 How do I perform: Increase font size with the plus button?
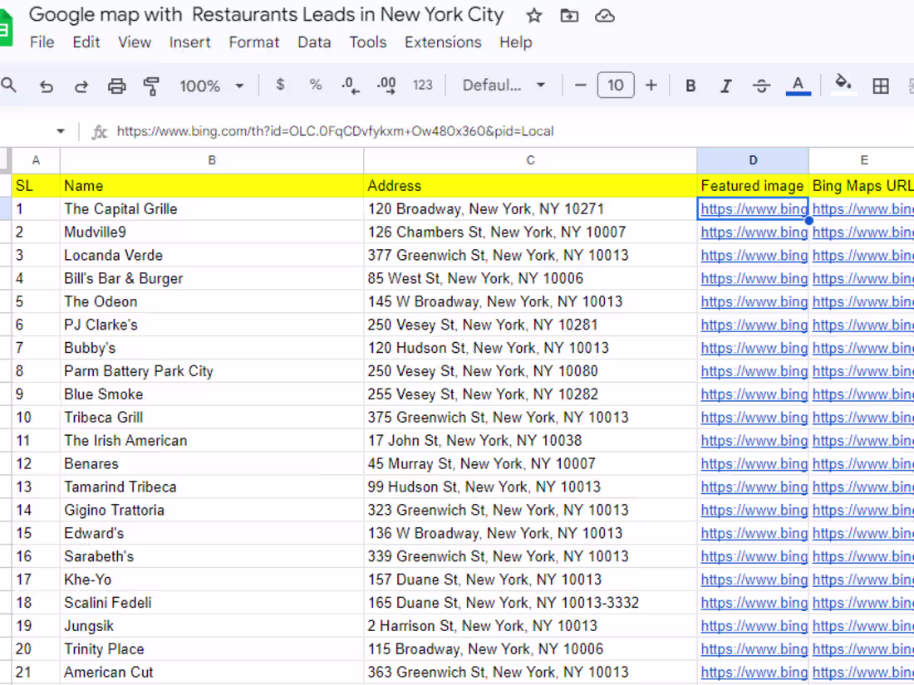coord(651,86)
